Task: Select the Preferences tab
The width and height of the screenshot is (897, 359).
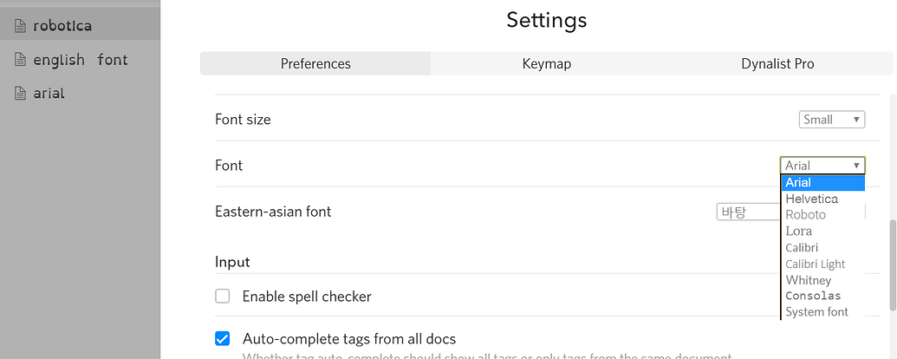Action: click(x=315, y=63)
